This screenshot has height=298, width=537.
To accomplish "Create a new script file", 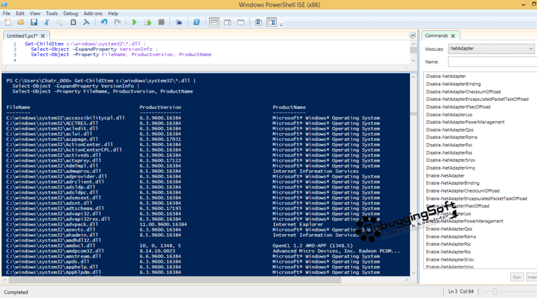I will [x=7, y=22].
